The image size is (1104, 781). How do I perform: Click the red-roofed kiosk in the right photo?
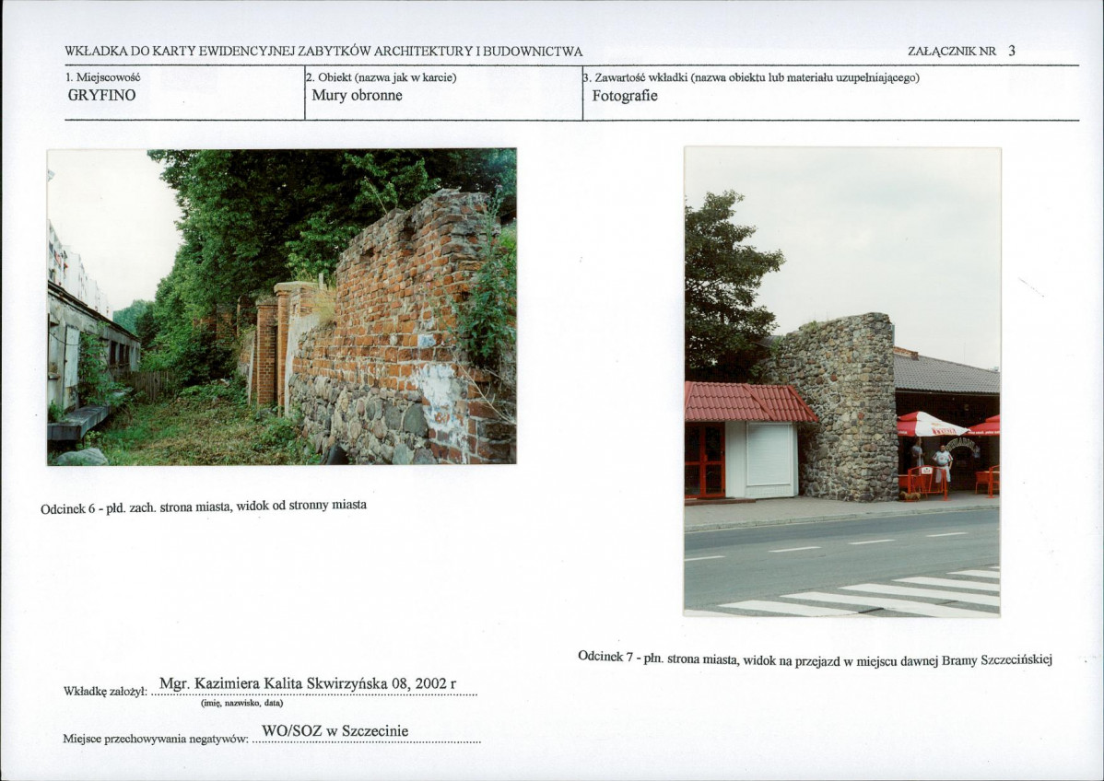[746, 440]
